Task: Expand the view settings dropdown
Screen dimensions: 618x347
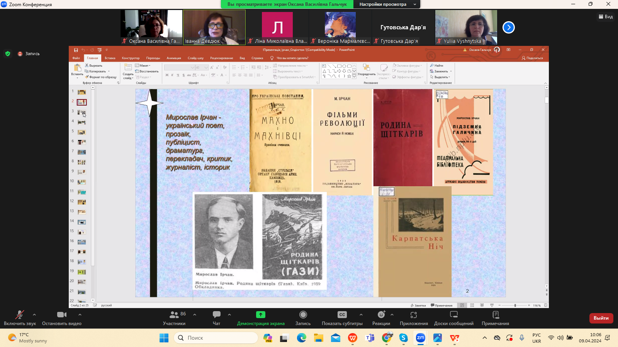Action: tap(415, 4)
